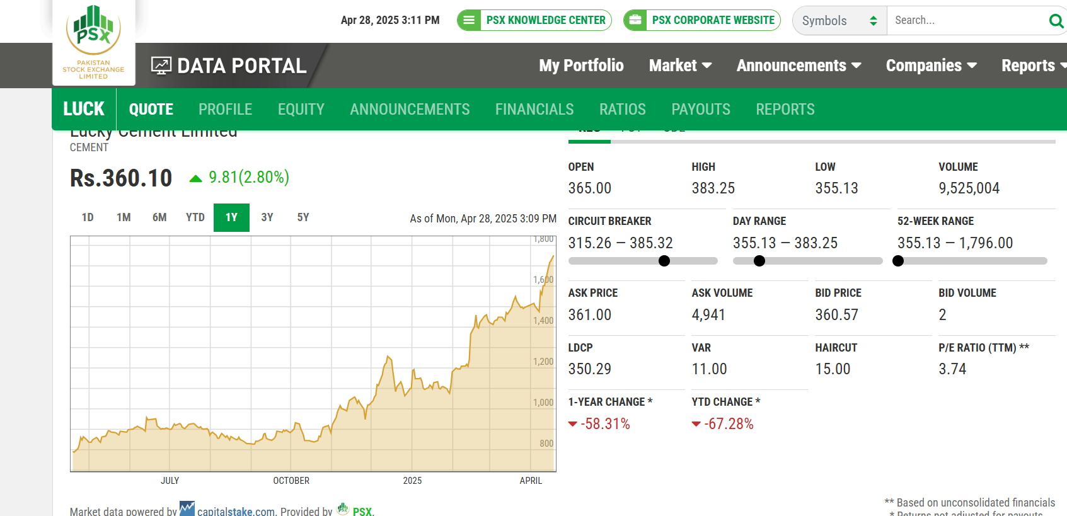Open the Symbols dropdown
Viewport: 1067px width, 516px height.
[x=839, y=21]
